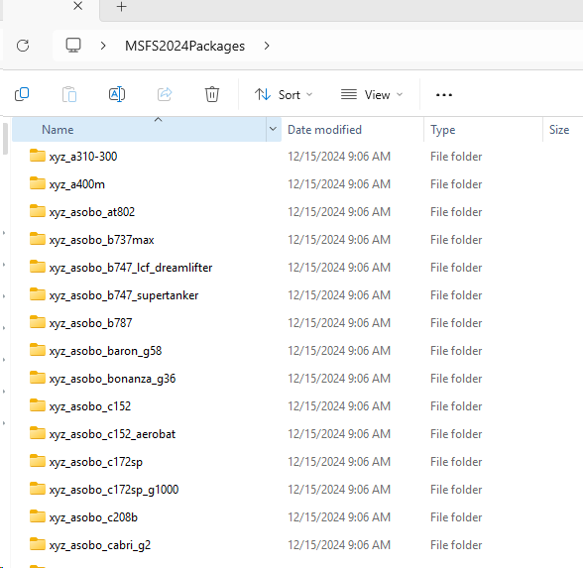This screenshot has height=568, width=583.
Task: Select folder icon of xyz_a400m
Action: point(38,183)
